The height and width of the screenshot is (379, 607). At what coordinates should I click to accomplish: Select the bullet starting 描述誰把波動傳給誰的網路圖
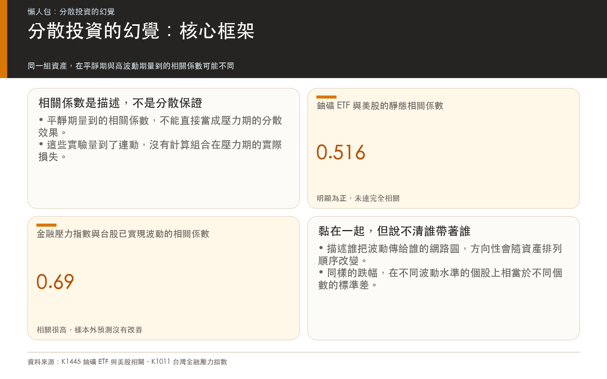[440, 255]
